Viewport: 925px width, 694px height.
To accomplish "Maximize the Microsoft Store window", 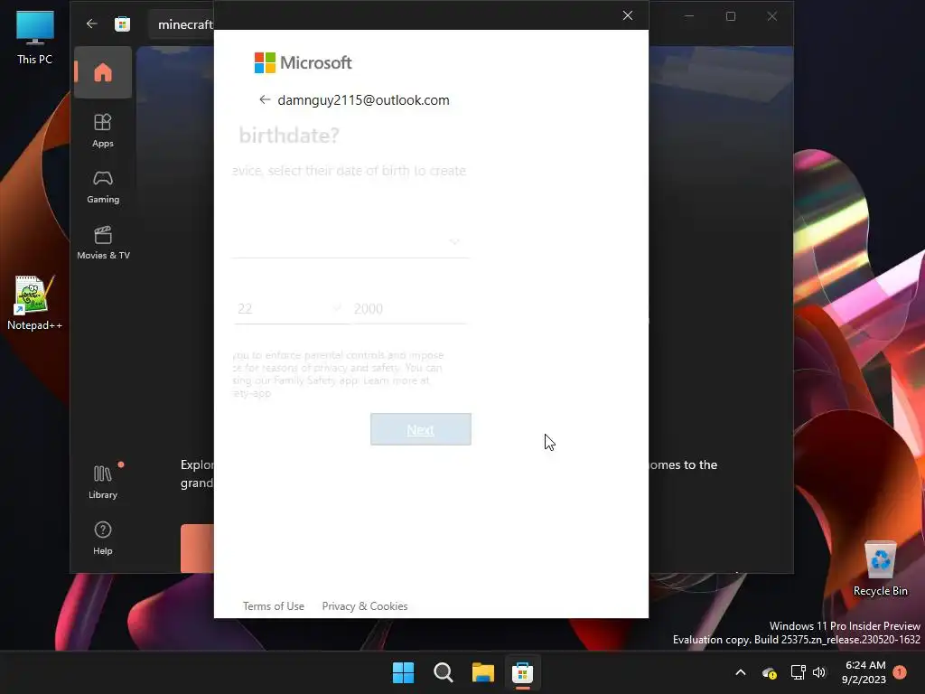I will tap(730, 16).
